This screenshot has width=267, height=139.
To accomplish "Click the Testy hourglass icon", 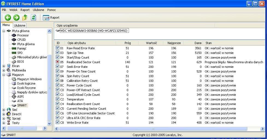I will click(8, 123).
